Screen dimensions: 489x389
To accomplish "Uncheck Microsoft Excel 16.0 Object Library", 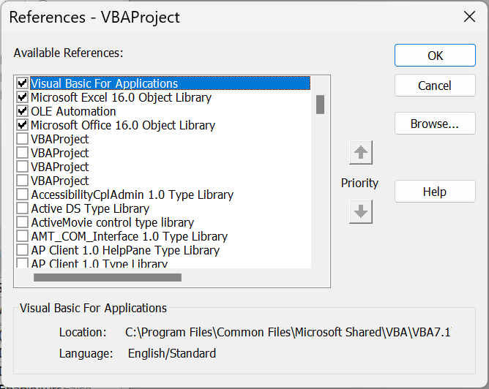I will coord(22,97).
